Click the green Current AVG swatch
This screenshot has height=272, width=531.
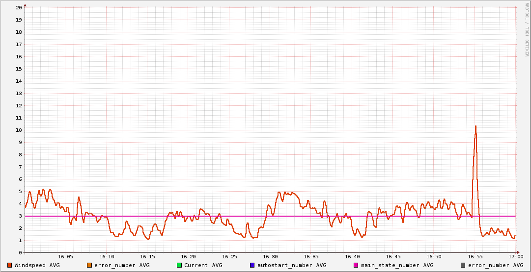[179, 265]
